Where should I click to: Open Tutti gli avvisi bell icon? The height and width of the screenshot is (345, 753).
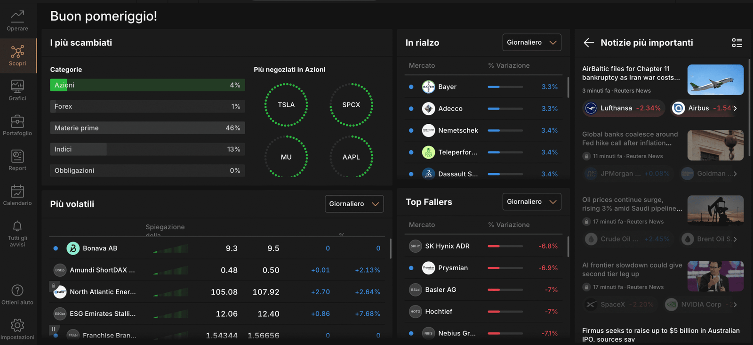point(17,226)
